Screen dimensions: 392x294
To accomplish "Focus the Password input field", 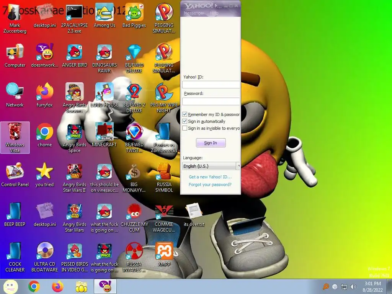I will (x=211, y=101).
